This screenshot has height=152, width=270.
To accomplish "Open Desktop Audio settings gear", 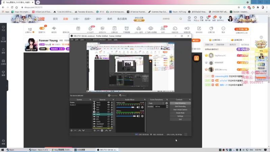I will (142, 107).
